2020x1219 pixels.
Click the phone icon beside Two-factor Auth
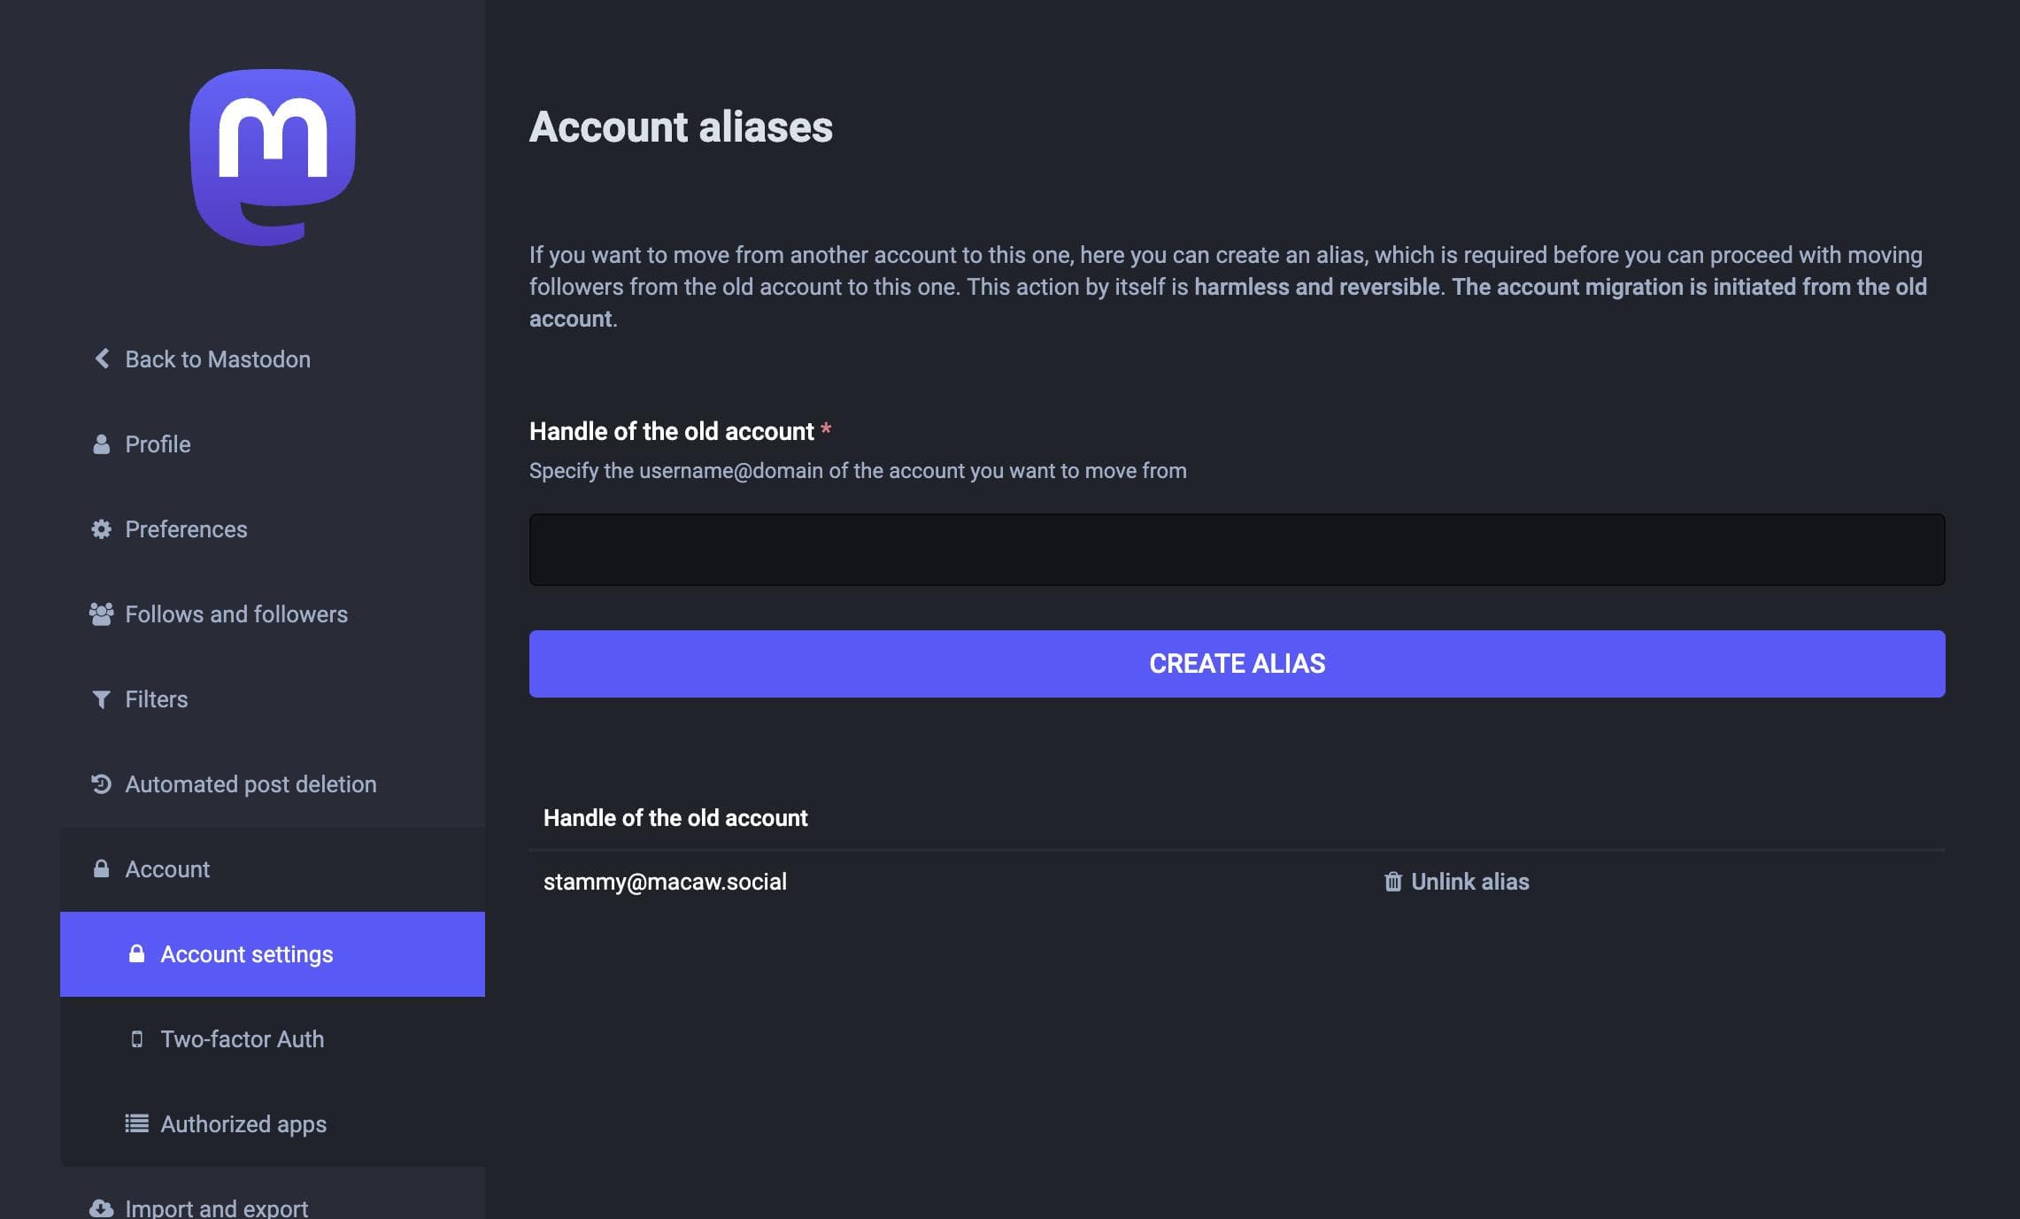[x=136, y=1039]
